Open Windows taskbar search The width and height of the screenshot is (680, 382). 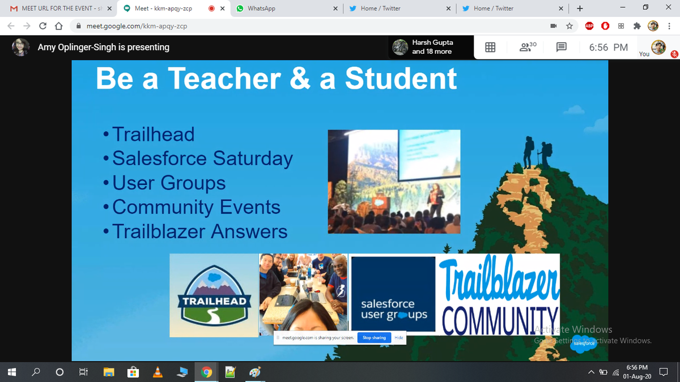(x=36, y=372)
